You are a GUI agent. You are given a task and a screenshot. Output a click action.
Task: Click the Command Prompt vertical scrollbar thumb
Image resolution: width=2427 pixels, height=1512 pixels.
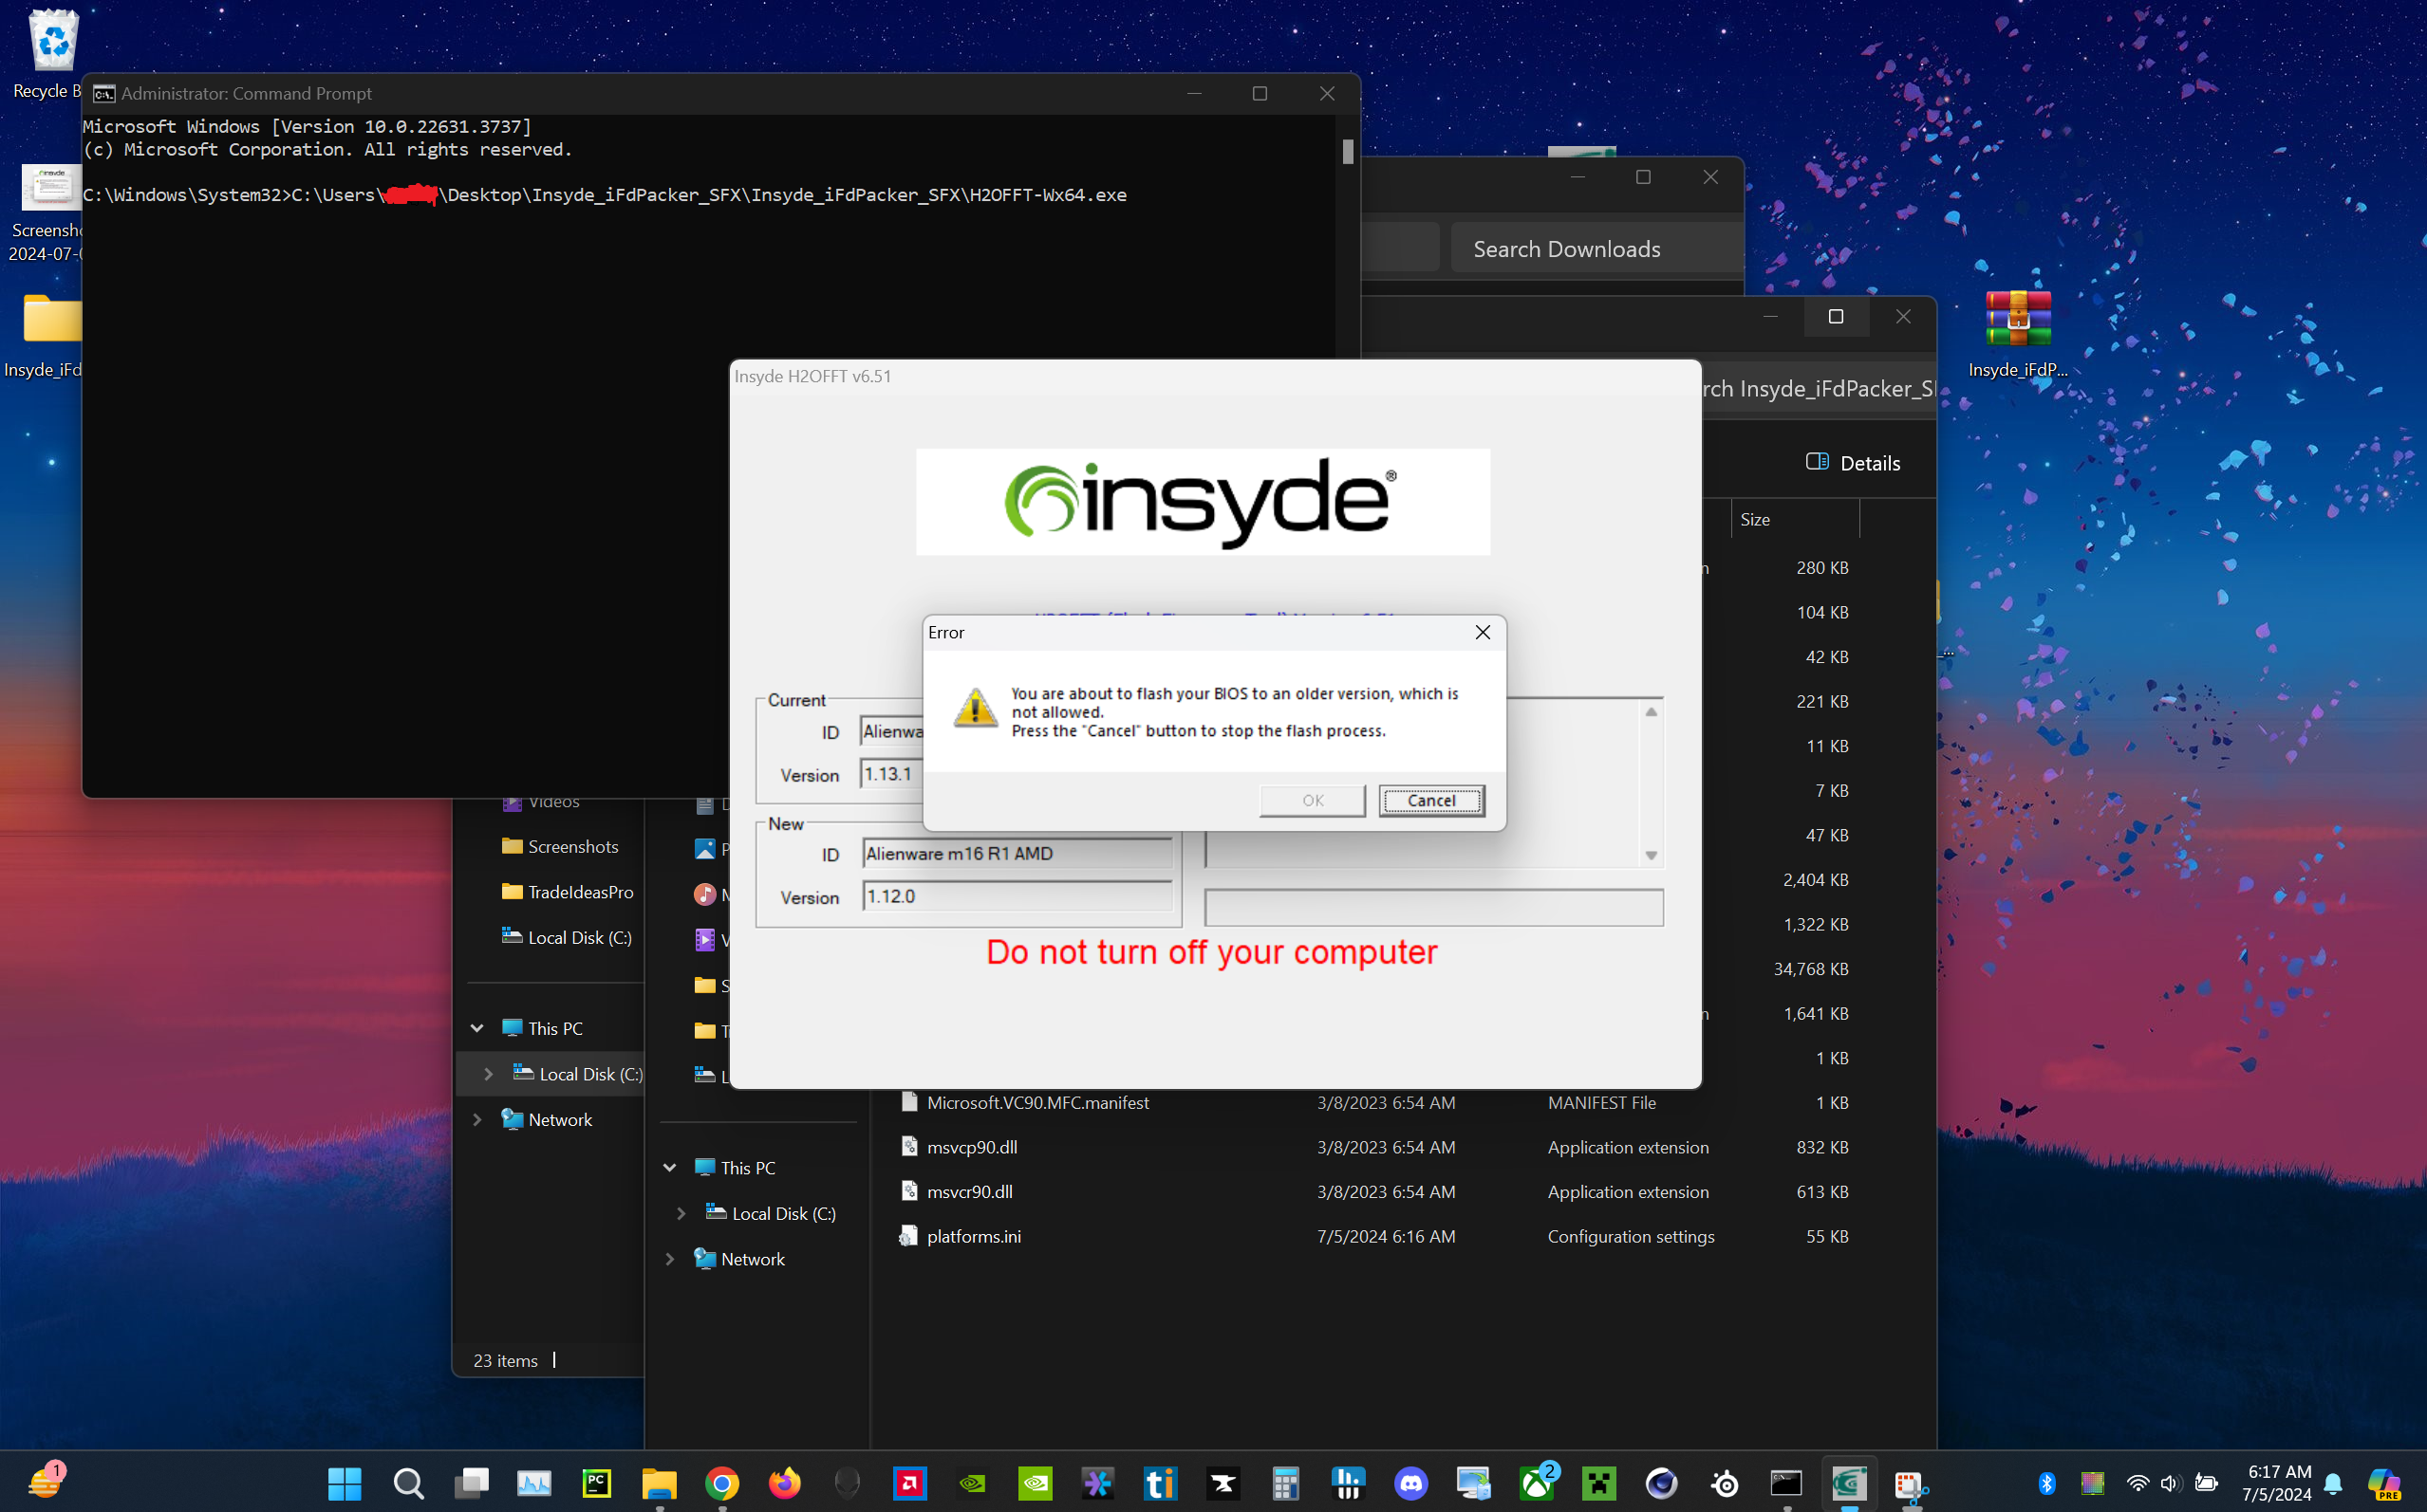[x=1348, y=152]
